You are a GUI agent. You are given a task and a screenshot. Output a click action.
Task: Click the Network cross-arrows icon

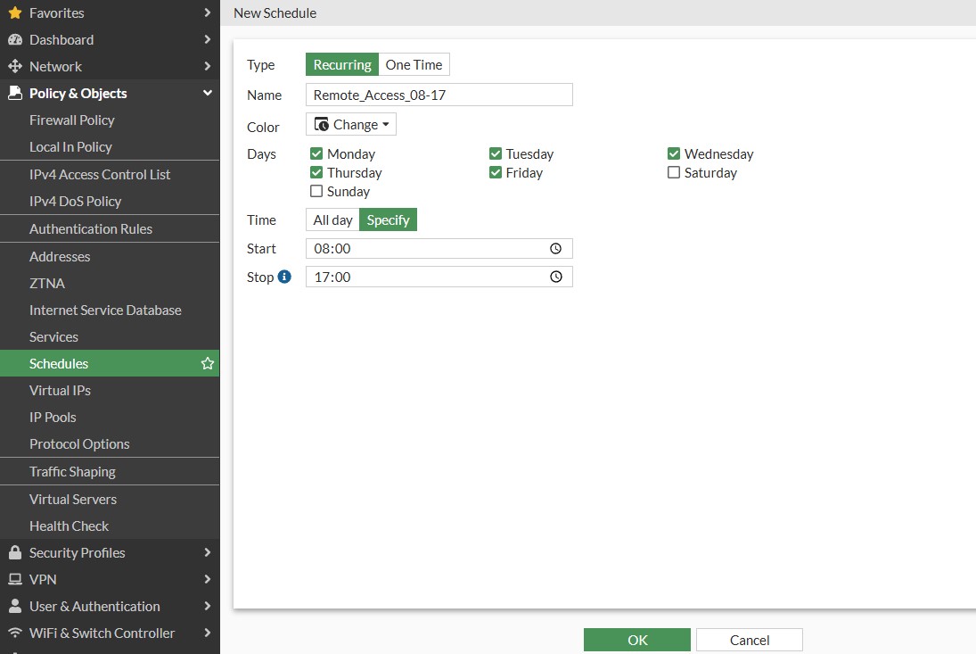(x=15, y=66)
